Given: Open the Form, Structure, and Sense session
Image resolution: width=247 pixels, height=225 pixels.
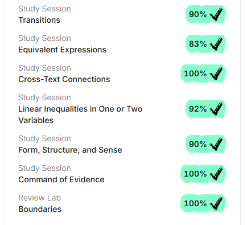Looking at the screenshot, I should click(70, 150).
